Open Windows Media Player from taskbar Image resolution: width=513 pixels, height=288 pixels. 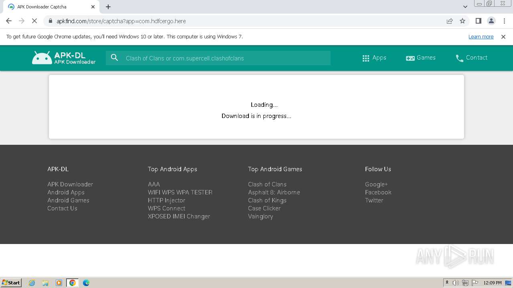(x=59, y=283)
